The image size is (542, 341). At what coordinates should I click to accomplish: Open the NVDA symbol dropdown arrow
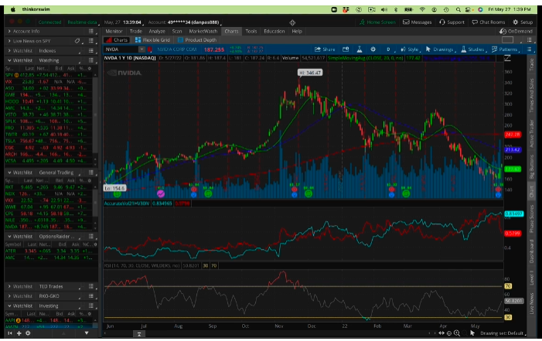pyautogui.click(x=141, y=49)
